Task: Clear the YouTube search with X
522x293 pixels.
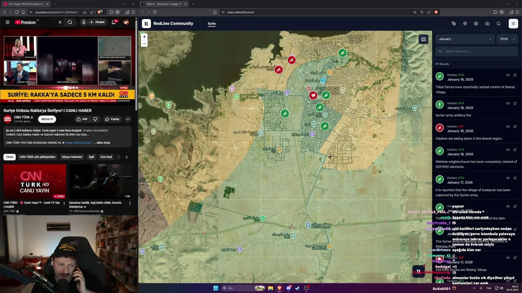Action: point(60,22)
